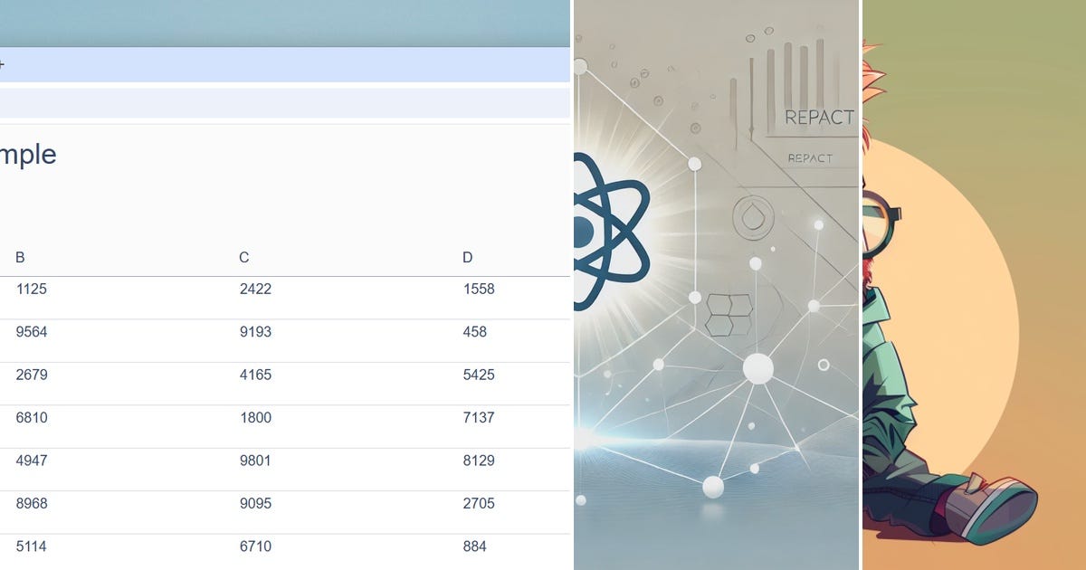Screen dimensions: 1086x570
Task: Select cell value 8129
Action: [479, 461]
